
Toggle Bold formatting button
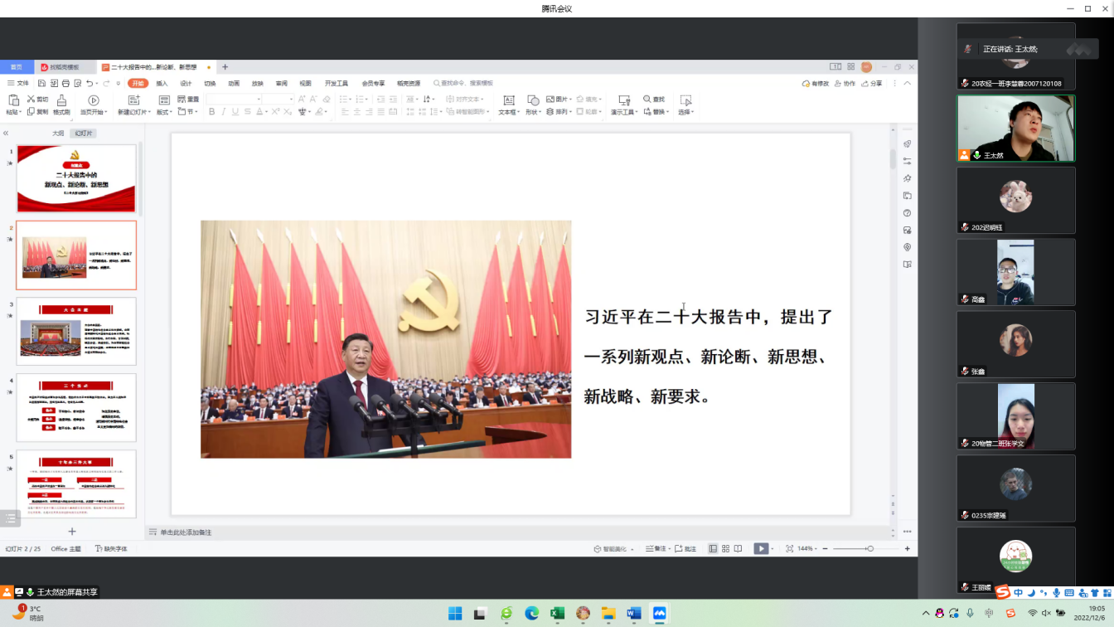(211, 112)
